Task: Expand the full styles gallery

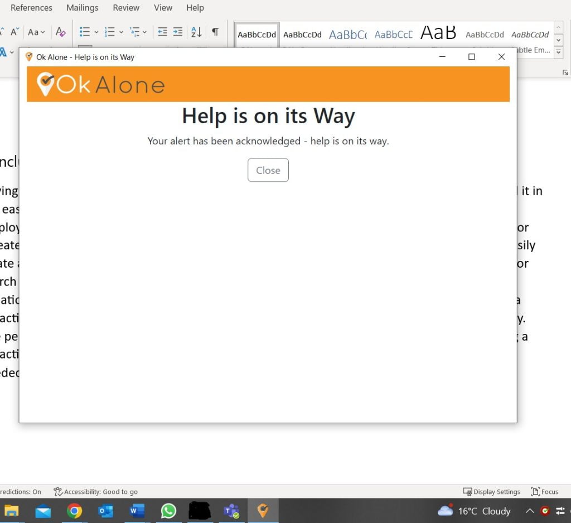Action: tap(558, 52)
